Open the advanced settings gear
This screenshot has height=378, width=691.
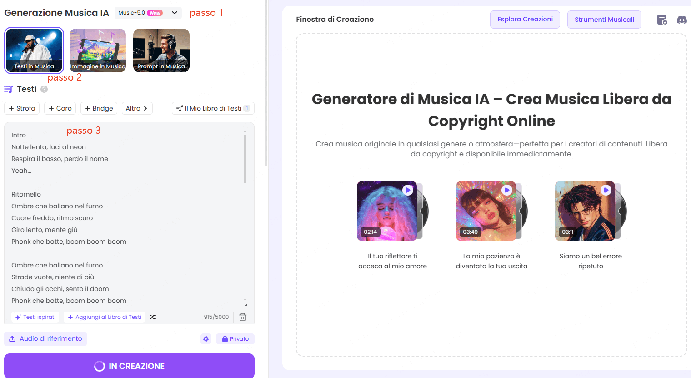tap(206, 338)
